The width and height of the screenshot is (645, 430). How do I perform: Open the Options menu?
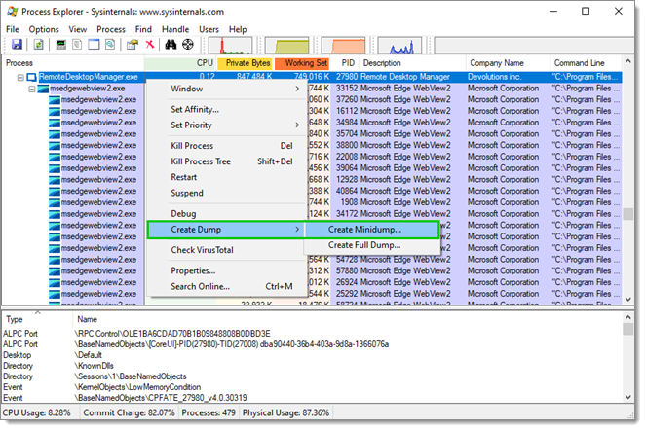[44, 29]
